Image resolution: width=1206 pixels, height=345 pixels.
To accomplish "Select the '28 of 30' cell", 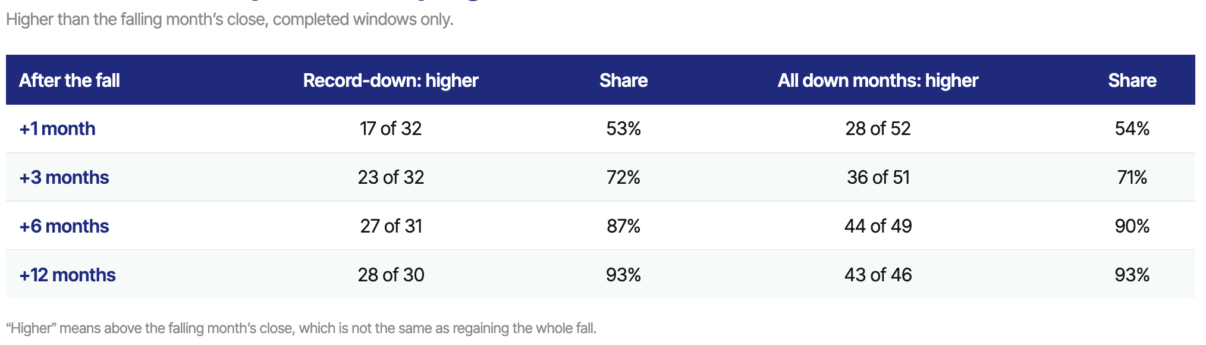I will pyautogui.click(x=391, y=275).
